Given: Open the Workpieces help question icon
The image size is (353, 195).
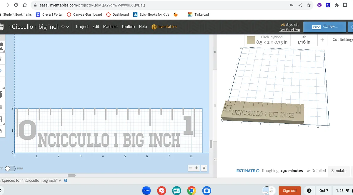Looking at the screenshot, I should pyautogui.click(x=66, y=180).
